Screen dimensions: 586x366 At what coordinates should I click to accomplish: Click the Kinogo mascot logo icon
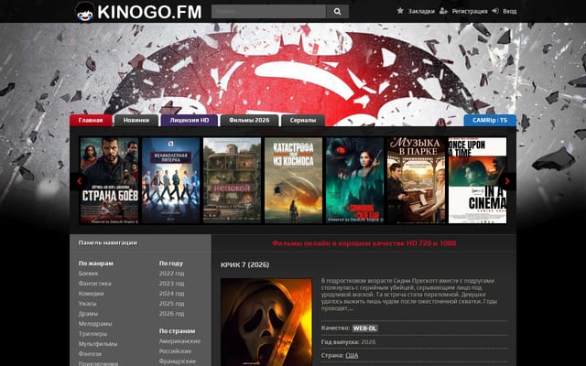pos(85,12)
